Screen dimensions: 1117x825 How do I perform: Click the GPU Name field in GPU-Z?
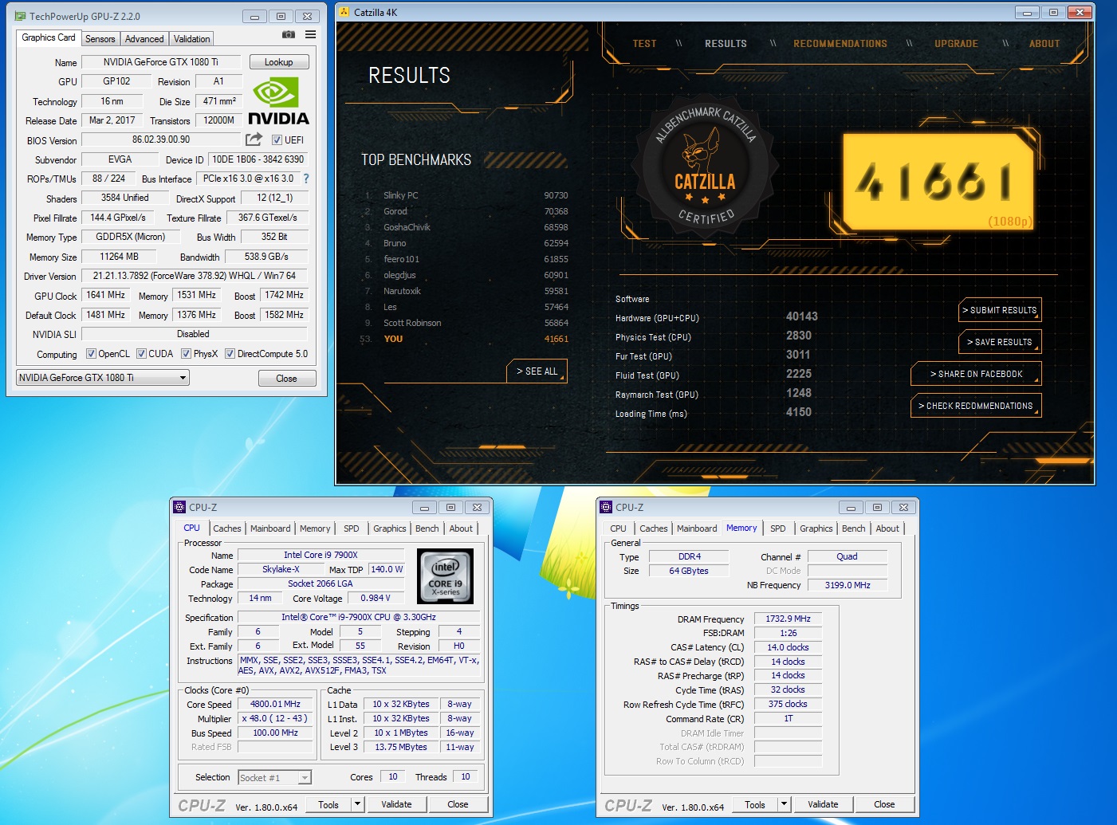coord(160,62)
